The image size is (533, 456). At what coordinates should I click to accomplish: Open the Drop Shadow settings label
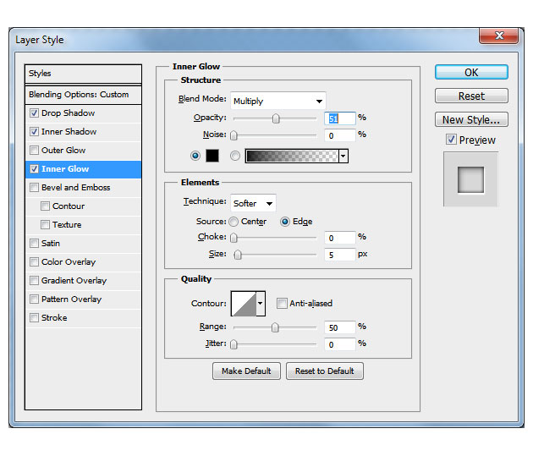tap(68, 113)
